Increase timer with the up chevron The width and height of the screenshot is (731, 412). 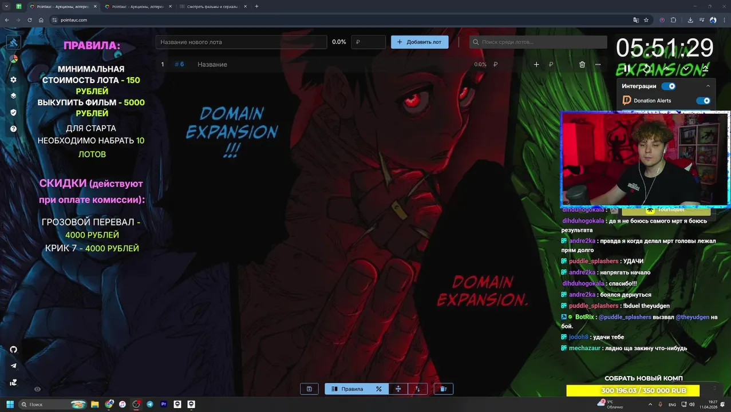[667, 69]
